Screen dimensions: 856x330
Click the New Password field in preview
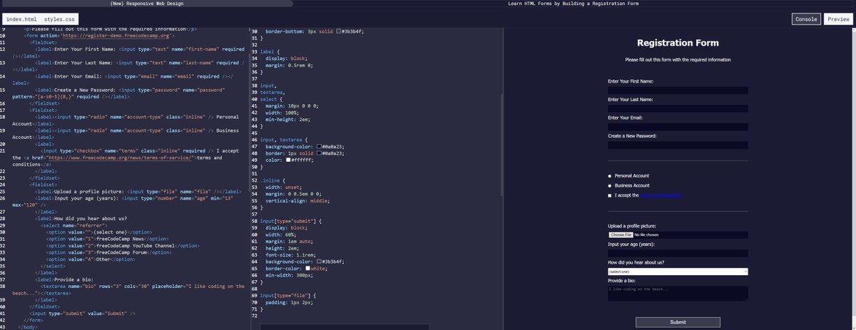click(678, 145)
